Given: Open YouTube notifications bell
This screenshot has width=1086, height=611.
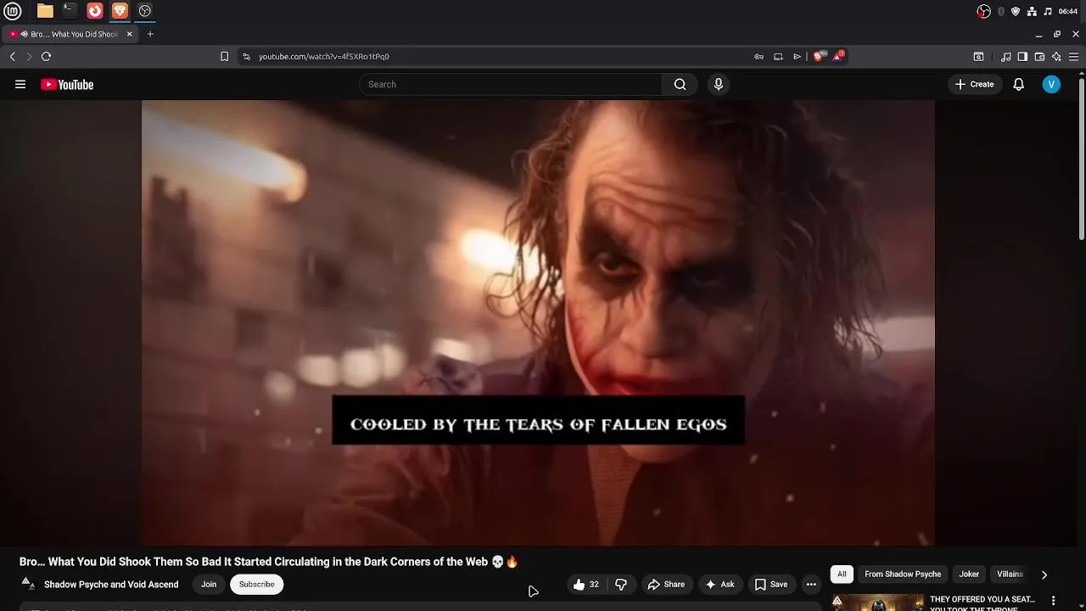Looking at the screenshot, I should click(x=1019, y=84).
